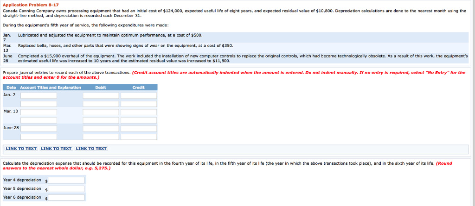Image resolution: width=475 pixels, height=206 pixels.
Task: Select the first debit field for Mar. 13
Action: click(101, 112)
